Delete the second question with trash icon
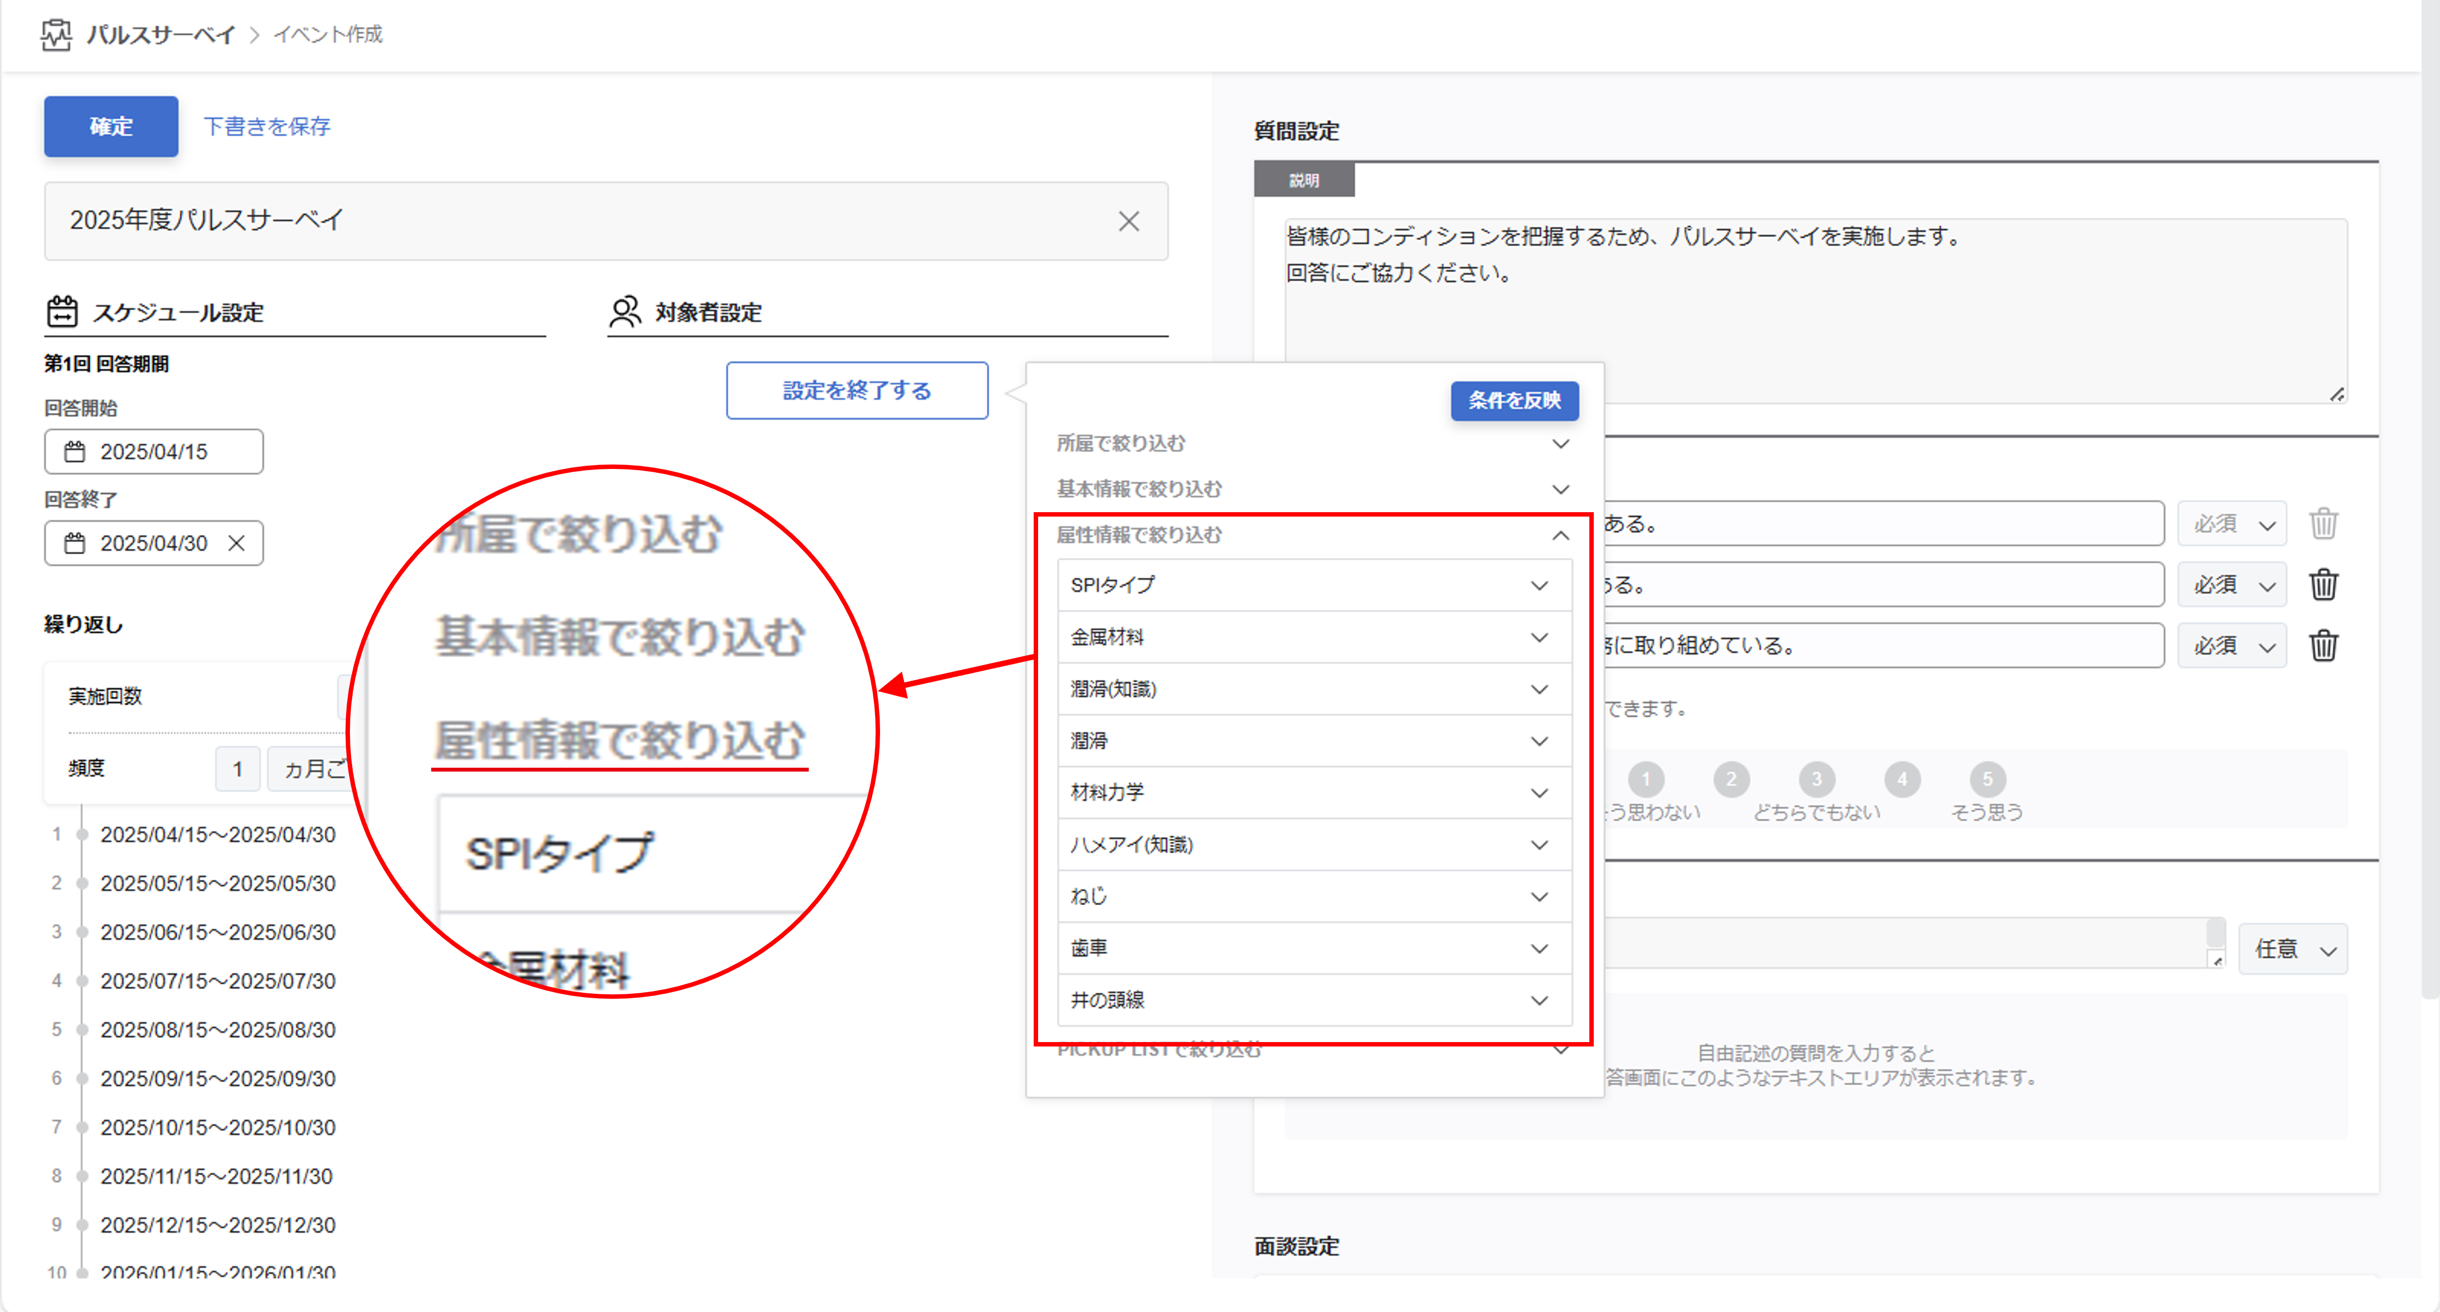The height and width of the screenshot is (1312, 2440). point(2324,585)
